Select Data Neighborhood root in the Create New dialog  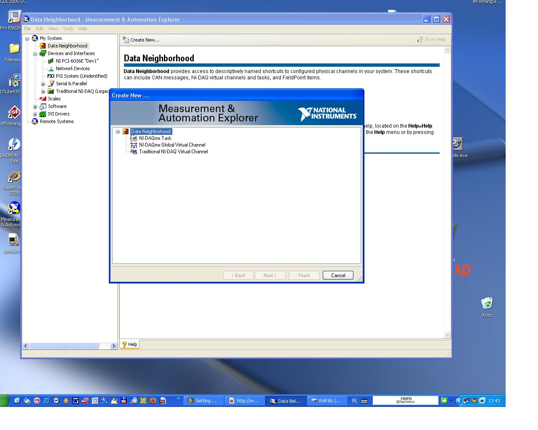[150, 131]
